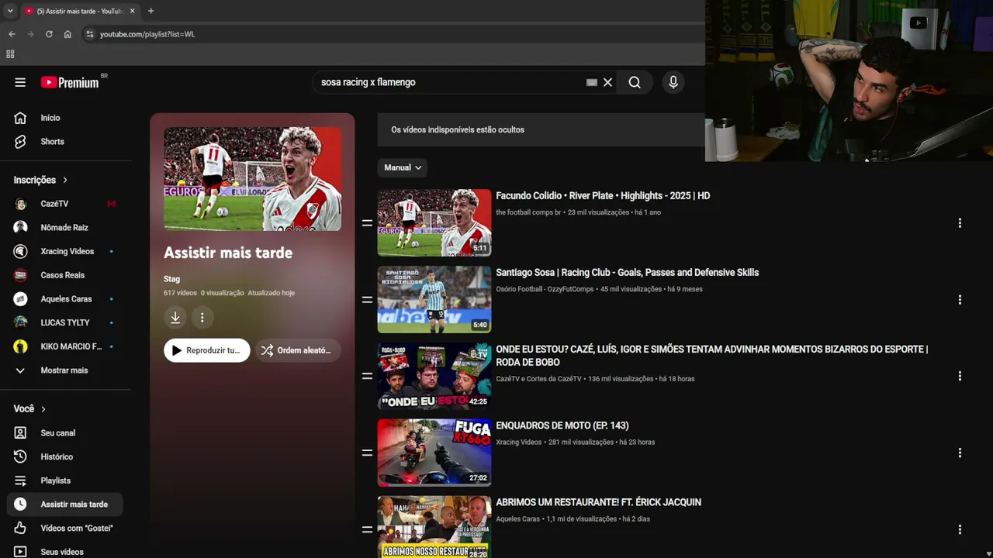Open more options for Facundo Colidio video
The width and height of the screenshot is (993, 558).
point(960,223)
